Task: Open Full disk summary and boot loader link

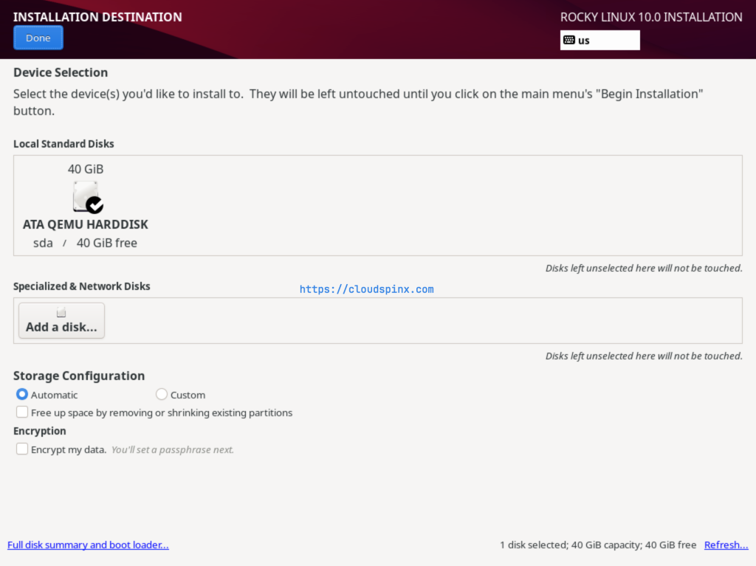Action: click(88, 545)
